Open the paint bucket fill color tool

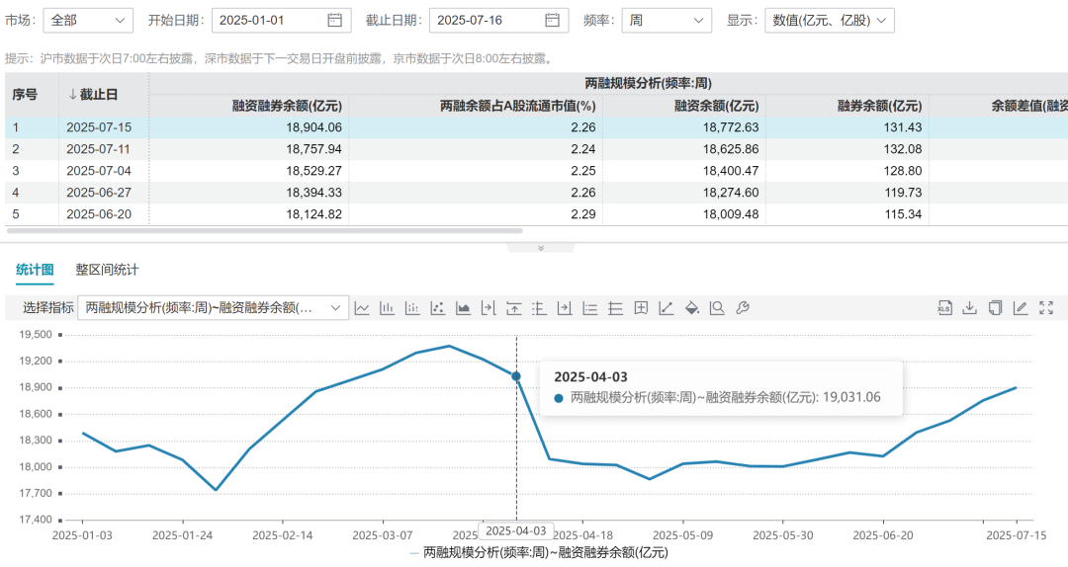tap(691, 308)
